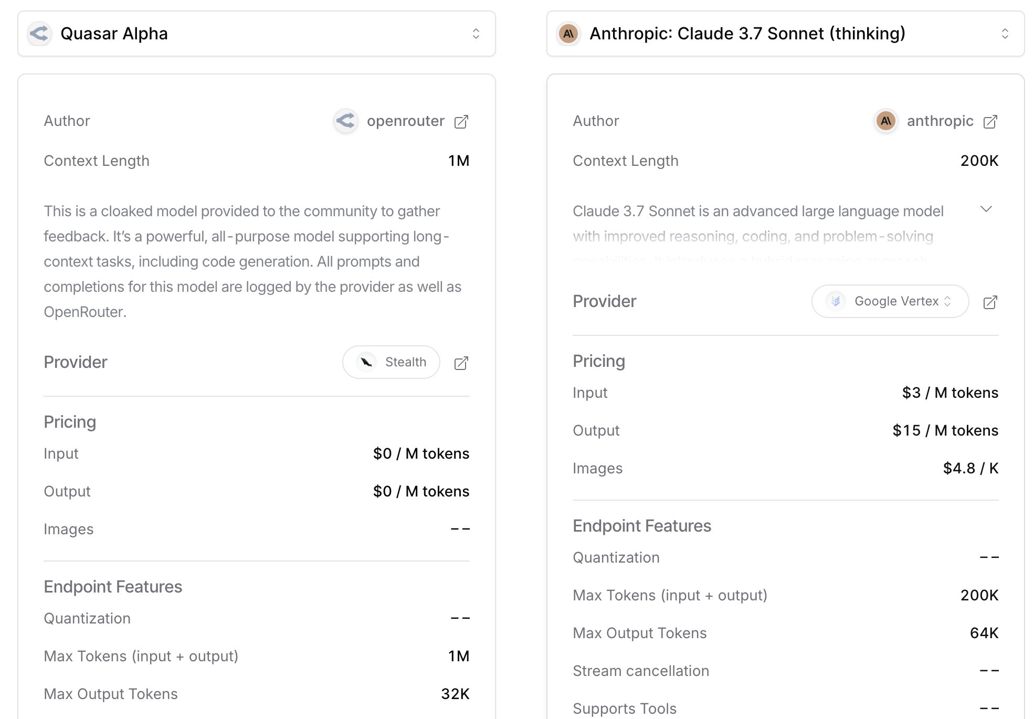Click the Google Vertex provider logo

(836, 301)
